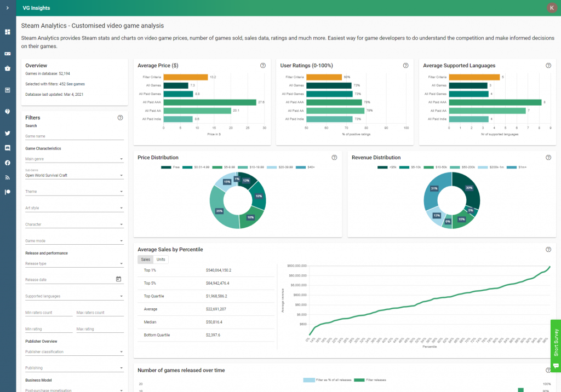Click the question mark sidebar icon
Image resolution: width=561 pixels, height=392 pixels.
click(x=8, y=112)
